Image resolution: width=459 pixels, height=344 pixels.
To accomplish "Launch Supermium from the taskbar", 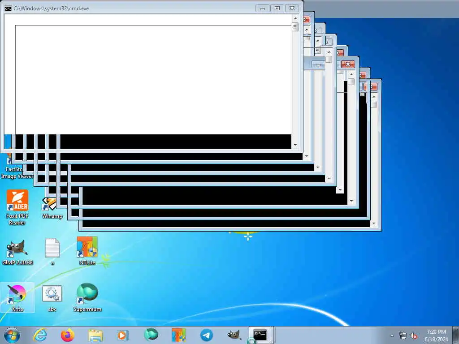I will pos(151,335).
